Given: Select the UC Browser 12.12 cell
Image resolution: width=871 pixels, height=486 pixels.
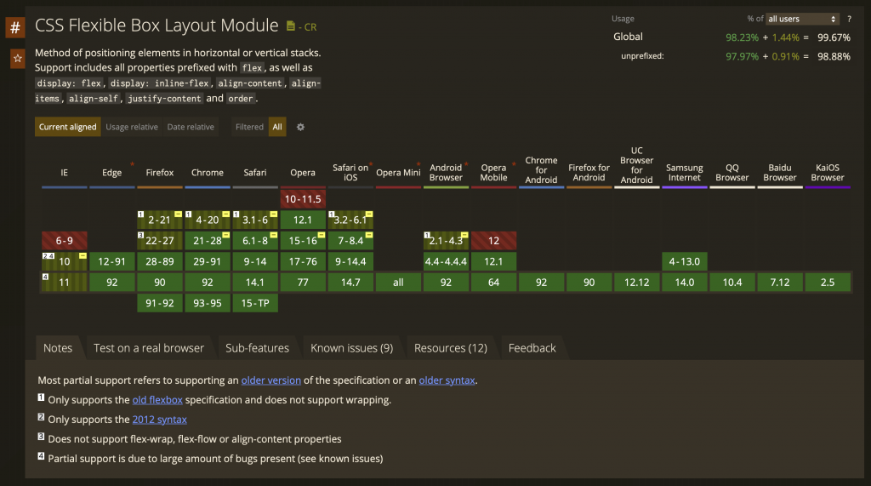Looking at the screenshot, I should pyautogui.click(x=636, y=283).
